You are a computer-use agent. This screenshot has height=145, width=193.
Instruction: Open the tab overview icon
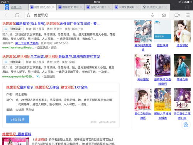tap(187, 7)
